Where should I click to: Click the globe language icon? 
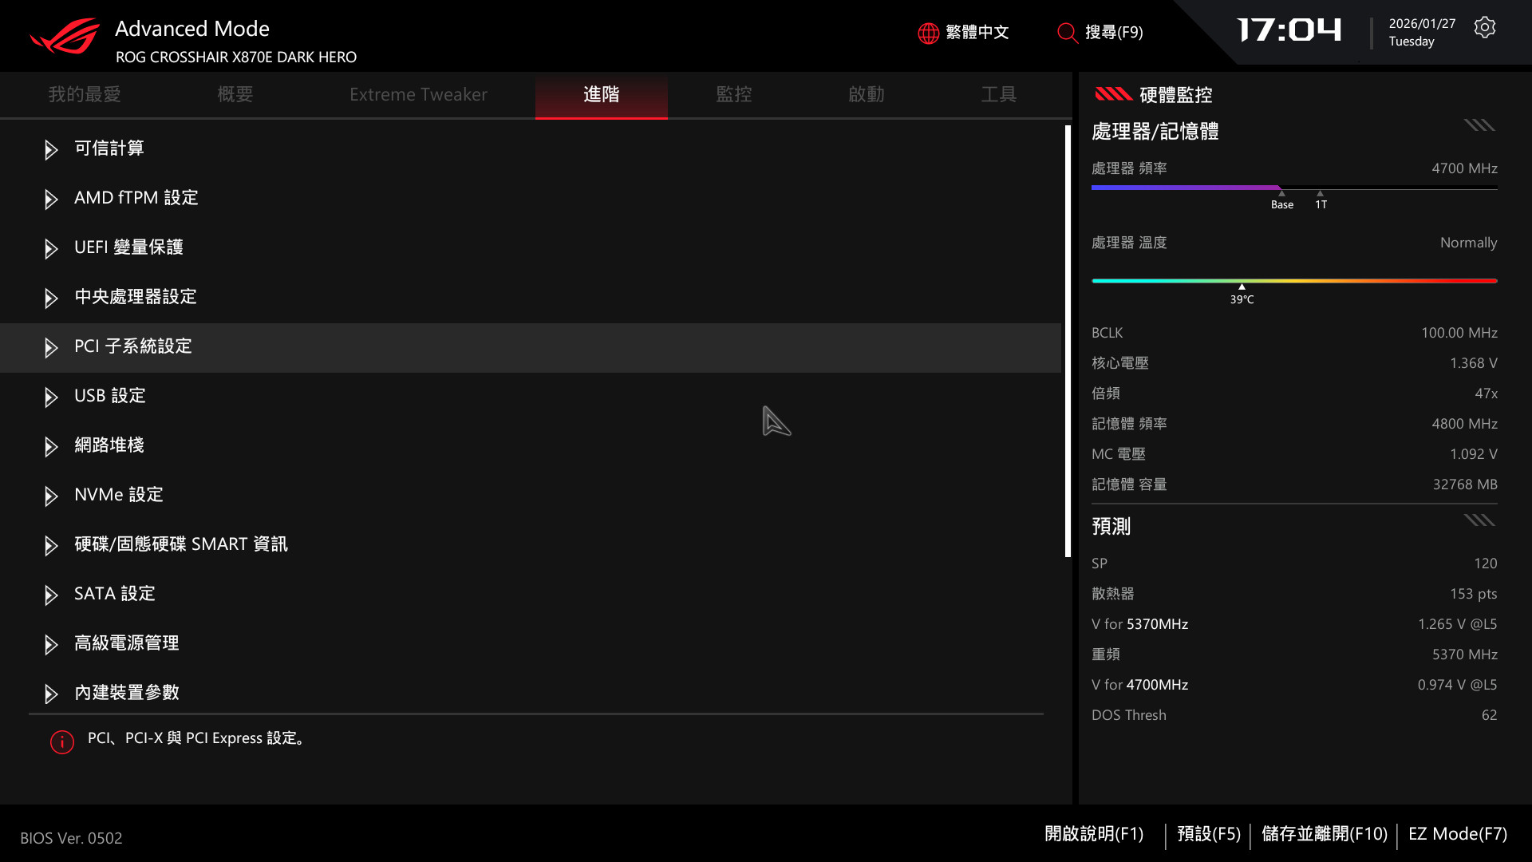point(928,33)
